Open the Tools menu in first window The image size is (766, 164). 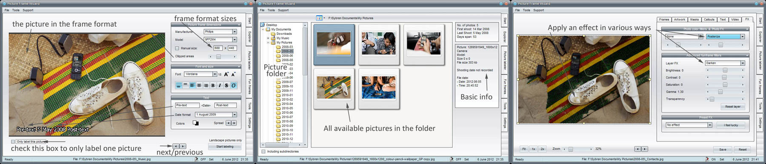click(x=16, y=10)
